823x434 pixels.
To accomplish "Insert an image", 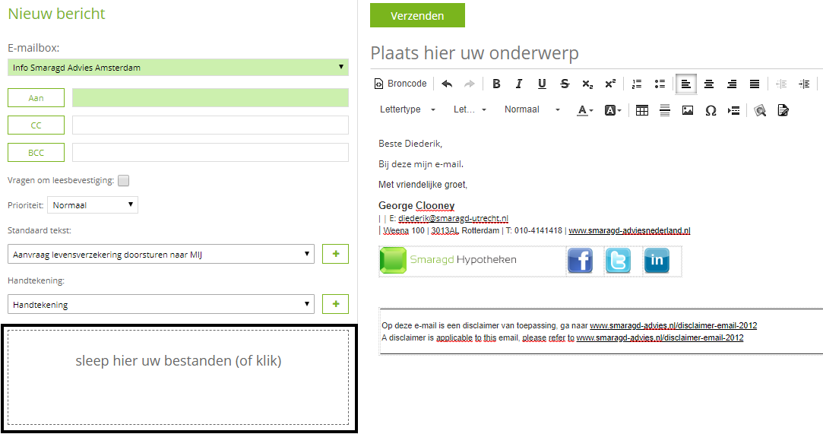I will [x=688, y=110].
